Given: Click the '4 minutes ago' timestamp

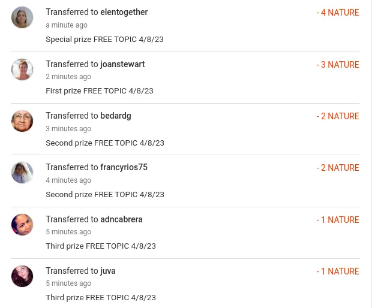Looking at the screenshot, I should point(68,180).
